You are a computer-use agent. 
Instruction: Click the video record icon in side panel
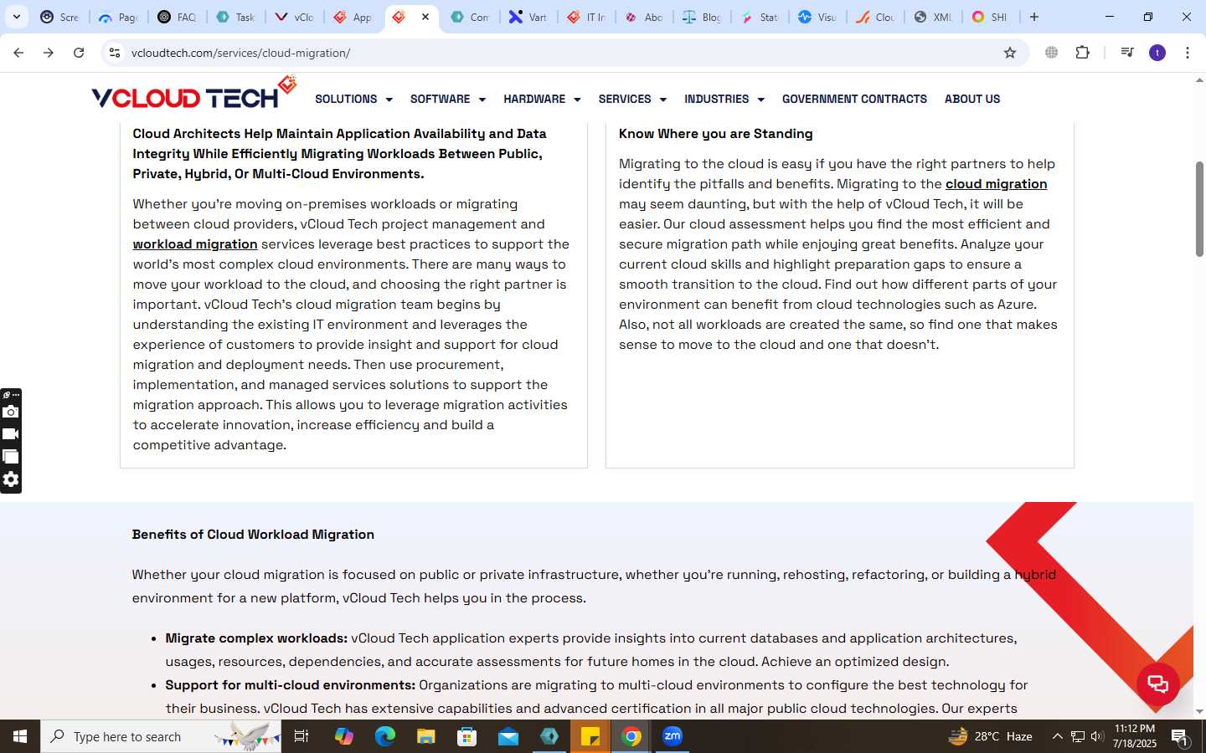tap(11, 434)
